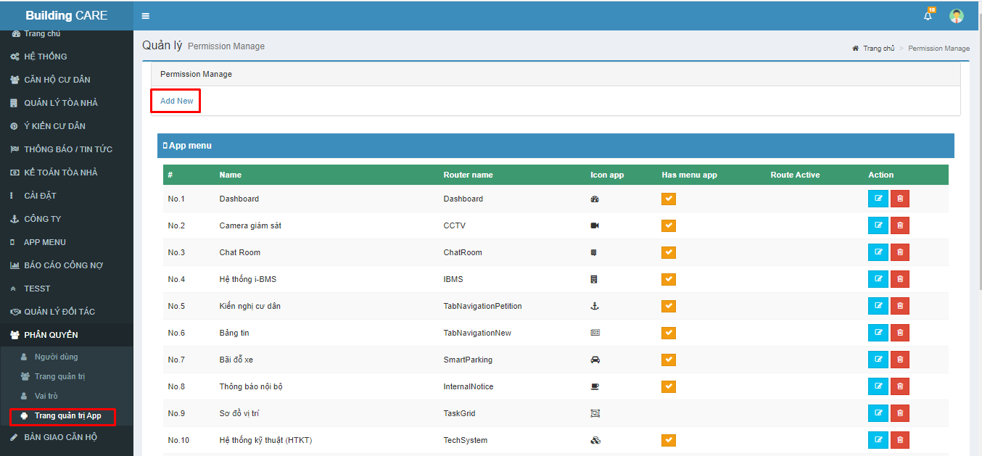Viewport: 982px width, 456px height.
Task: Open BÀN GIAO CĂN HỘ sidebar item
Action: click(x=67, y=437)
